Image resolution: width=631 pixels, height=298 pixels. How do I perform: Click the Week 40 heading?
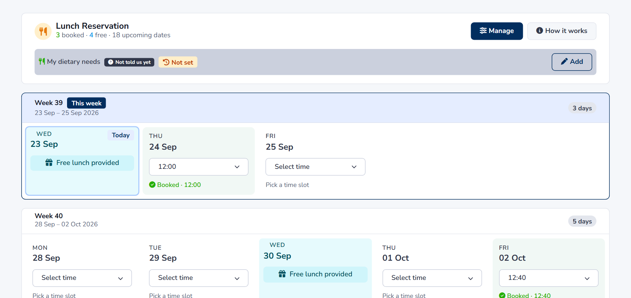(x=49, y=216)
